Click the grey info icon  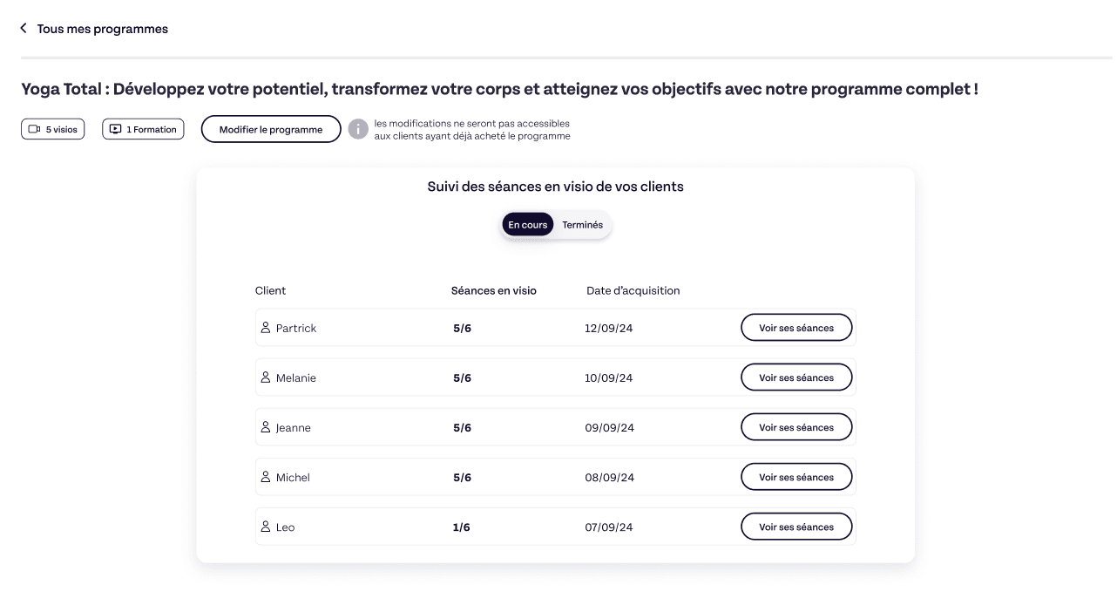(x=358, y=129)
